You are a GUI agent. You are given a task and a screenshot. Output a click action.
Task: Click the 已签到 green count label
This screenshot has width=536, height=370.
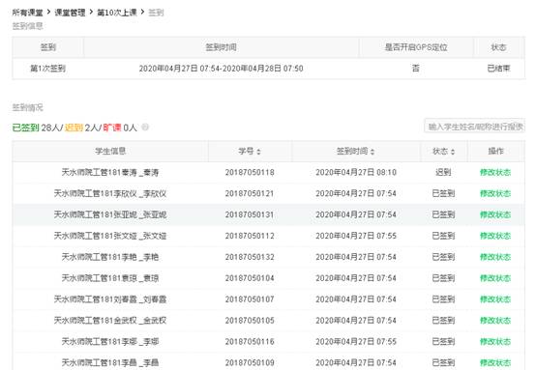[25, 128]
